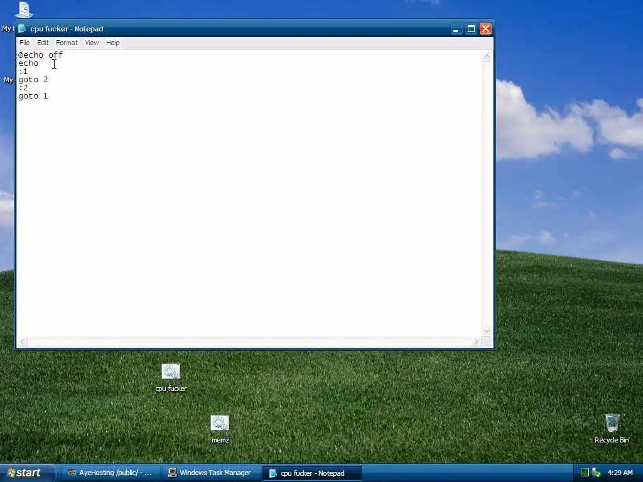Click the ':1' label line

pyautogui.click(x=23, y=72)
